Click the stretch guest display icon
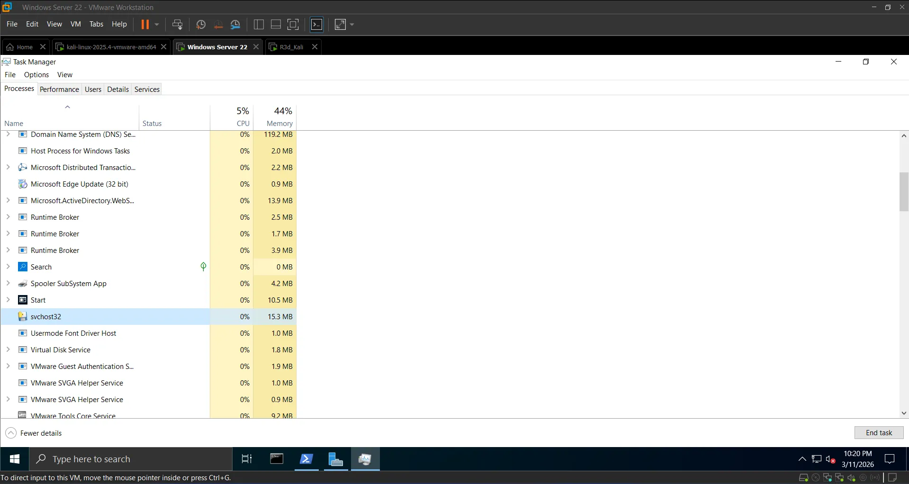909x484 pixels. coord(340,25)
